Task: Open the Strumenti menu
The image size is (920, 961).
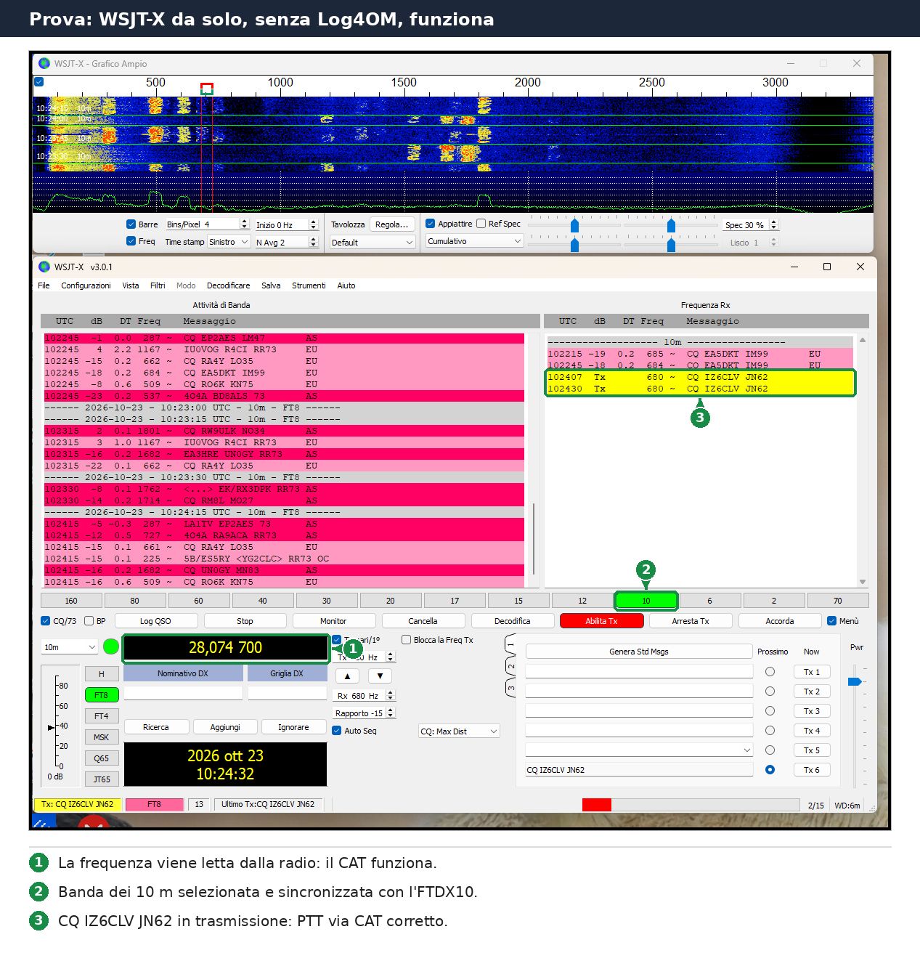Action: [309, 285]
